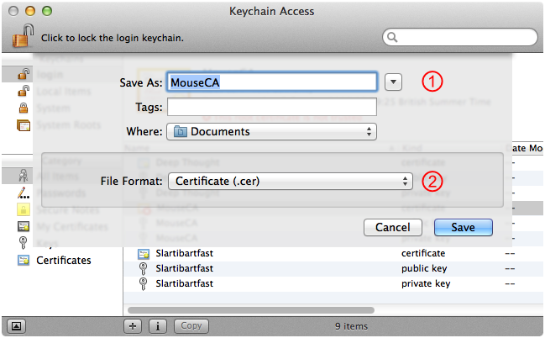Click the '9 items' status text
545x338 pixels.
pyautogui.click(x=351, y=326)
